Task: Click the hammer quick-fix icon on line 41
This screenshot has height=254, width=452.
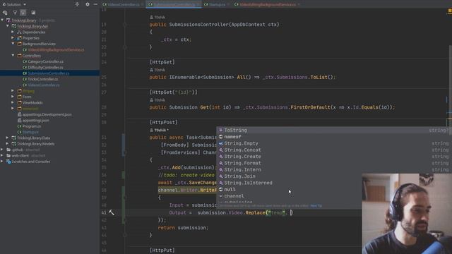Action: [x=112, y=212]
